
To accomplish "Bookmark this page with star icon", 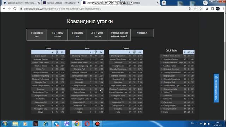I will coord(201,8).
